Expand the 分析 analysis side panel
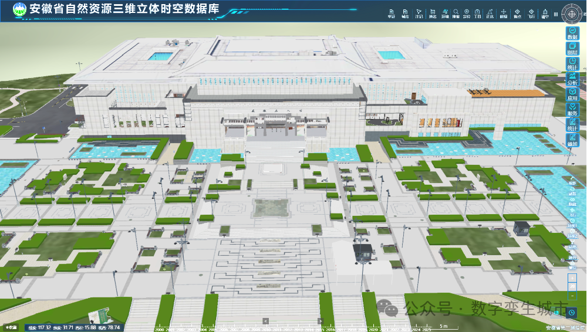 point(572,79)
